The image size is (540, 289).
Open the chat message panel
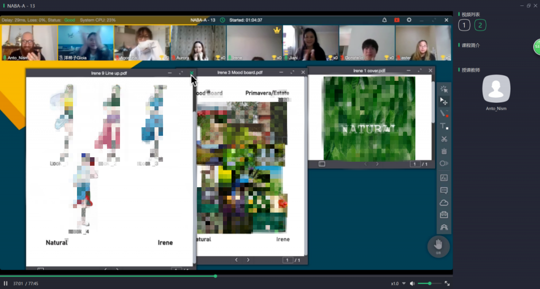click(x=444, y=190)
